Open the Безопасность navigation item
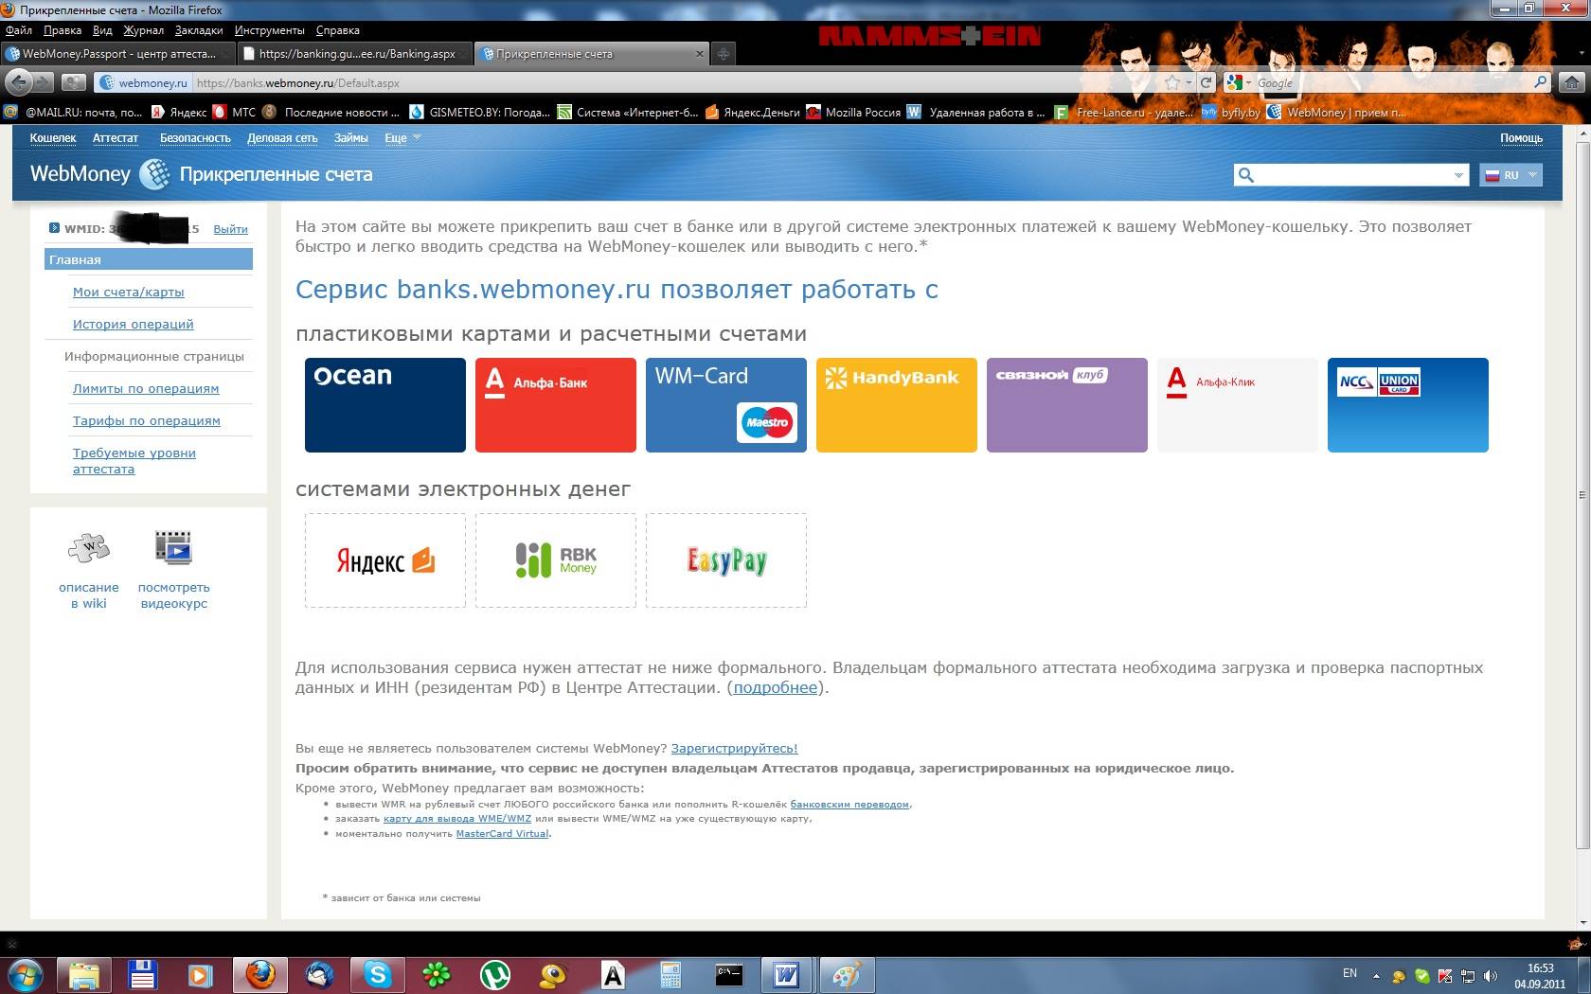Image resolution: width=1591 pixels, height=994 pixels. tap(195, 138)
